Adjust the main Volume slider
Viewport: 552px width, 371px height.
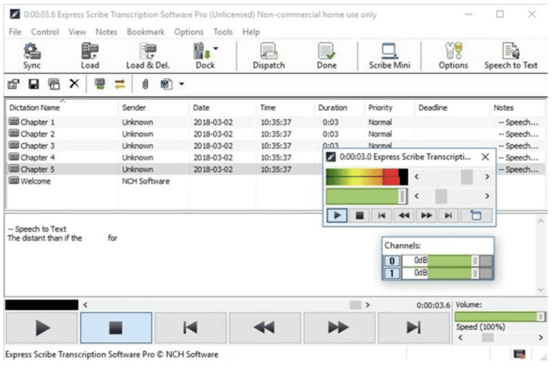pos(500,317)
